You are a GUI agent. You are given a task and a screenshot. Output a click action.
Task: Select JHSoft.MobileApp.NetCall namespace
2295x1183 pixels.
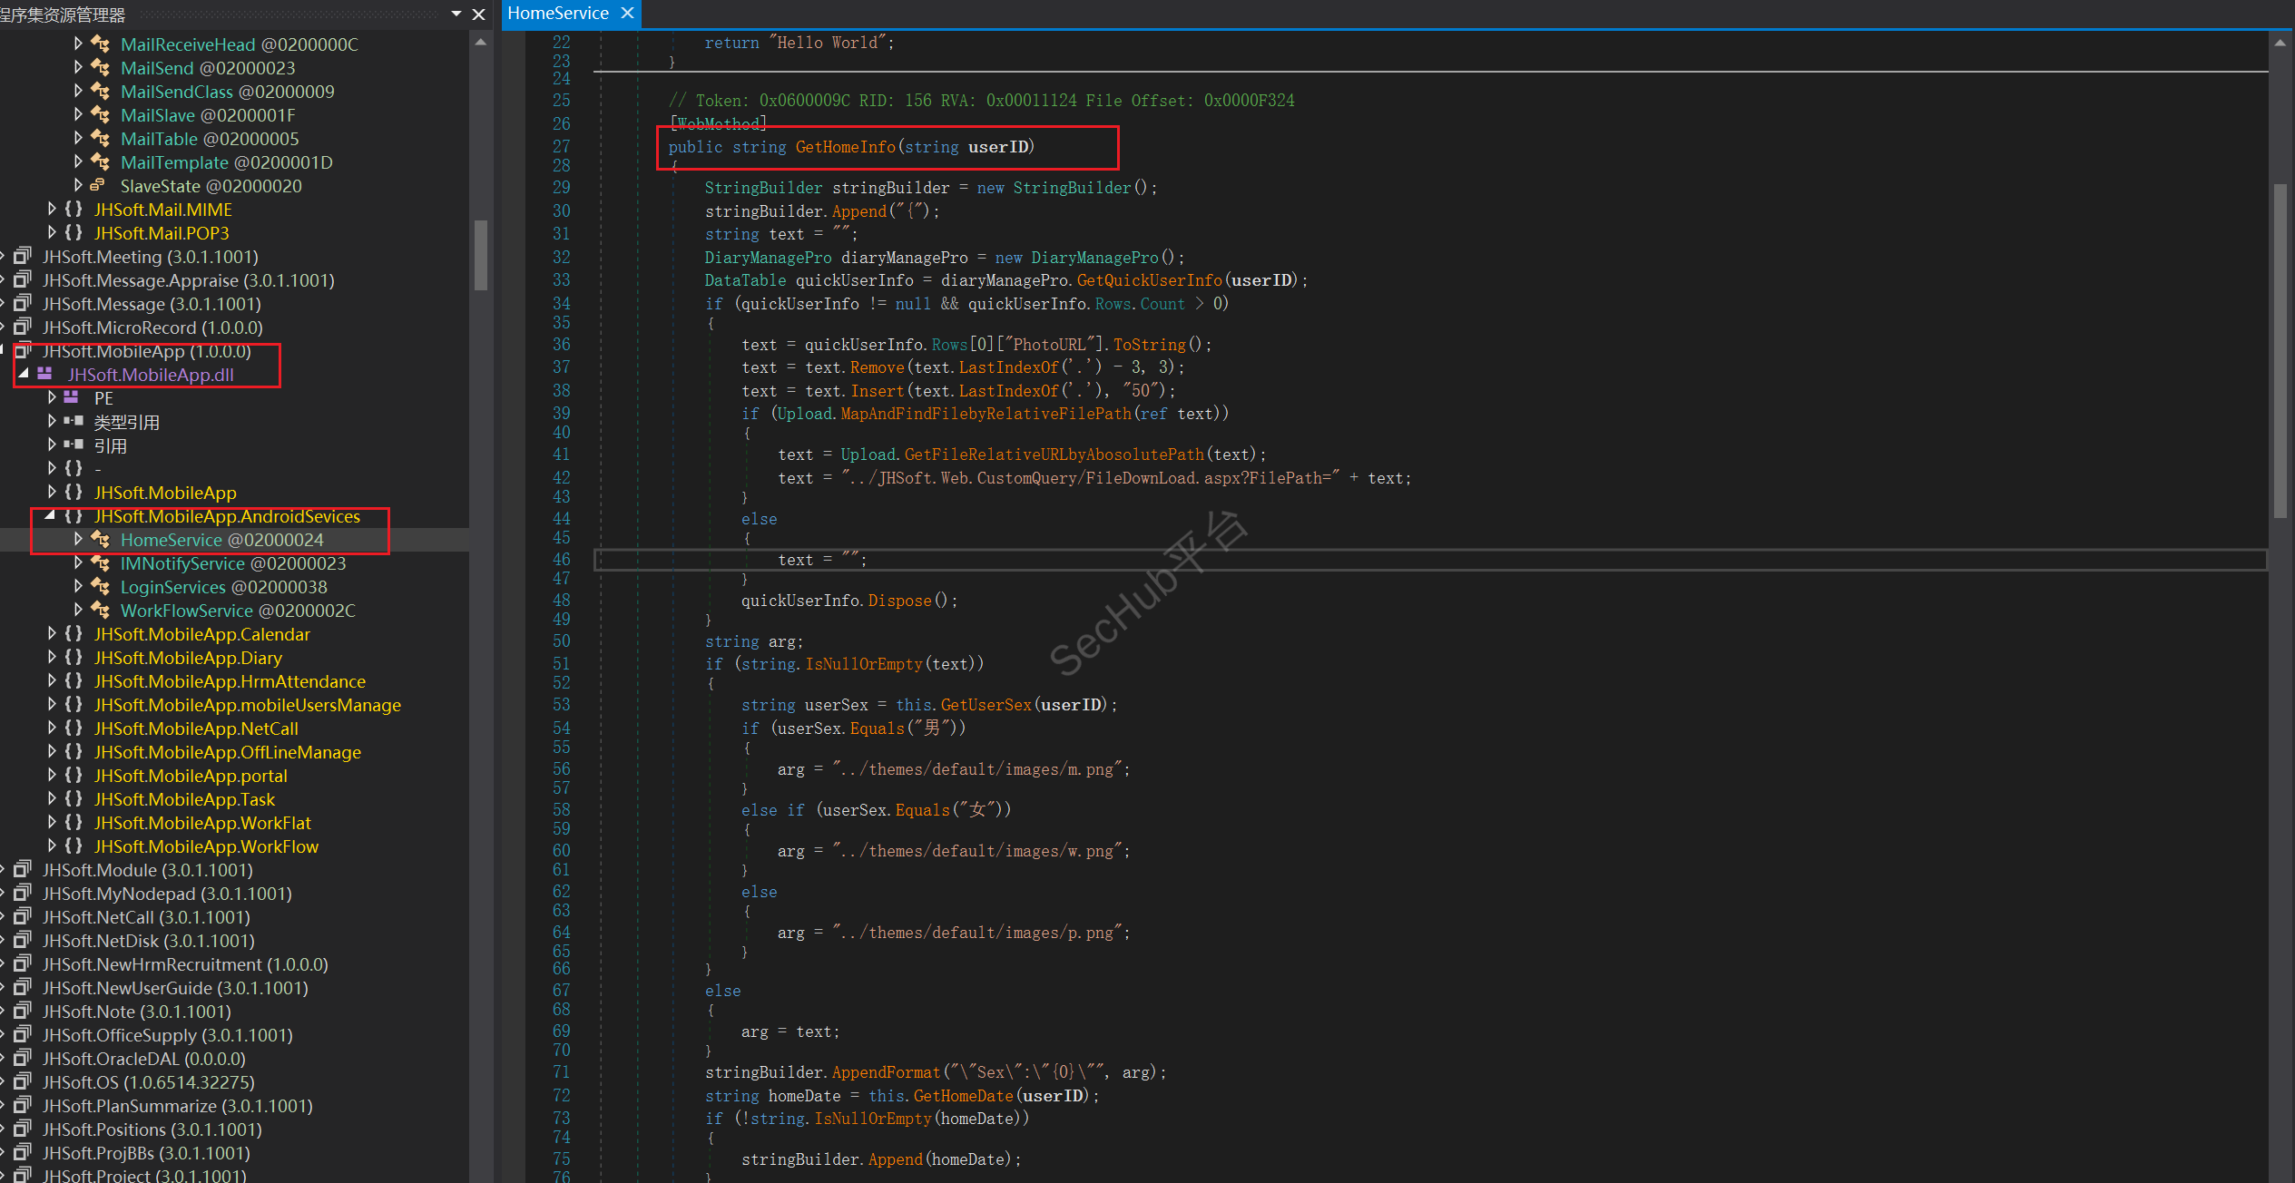196,728
